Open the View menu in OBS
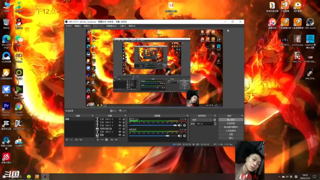320x180 pixels. [87, 26]
